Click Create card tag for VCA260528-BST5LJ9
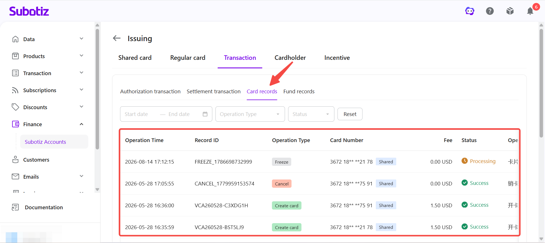 point(287,227)
